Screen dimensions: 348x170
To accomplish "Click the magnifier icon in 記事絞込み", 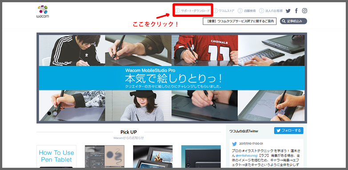I will (x=284, y=21).
